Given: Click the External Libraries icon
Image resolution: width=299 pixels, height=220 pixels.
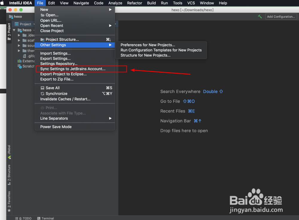Looking at the screenshot, I should pos(19,61).
